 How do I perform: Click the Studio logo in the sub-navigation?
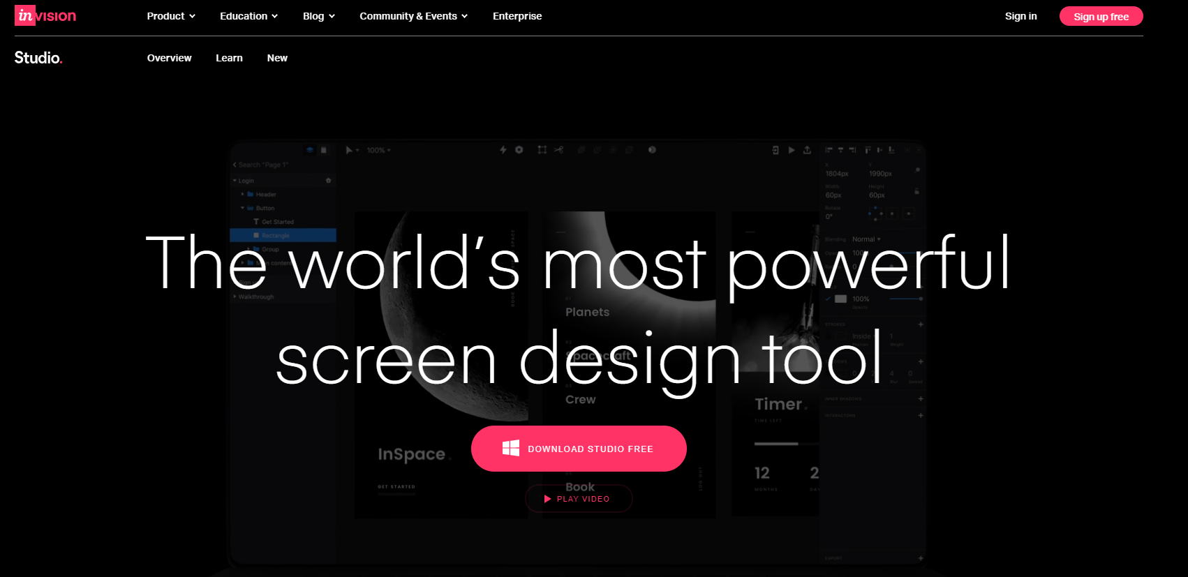38,58
